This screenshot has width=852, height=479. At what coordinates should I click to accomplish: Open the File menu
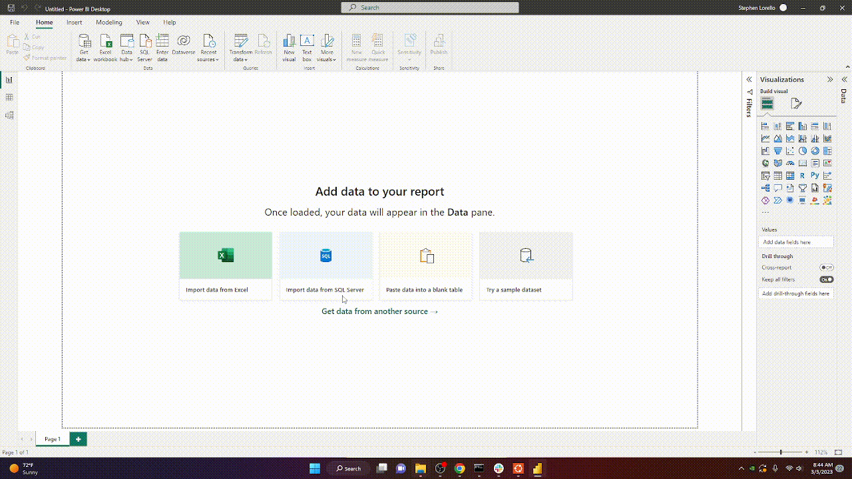15,23
